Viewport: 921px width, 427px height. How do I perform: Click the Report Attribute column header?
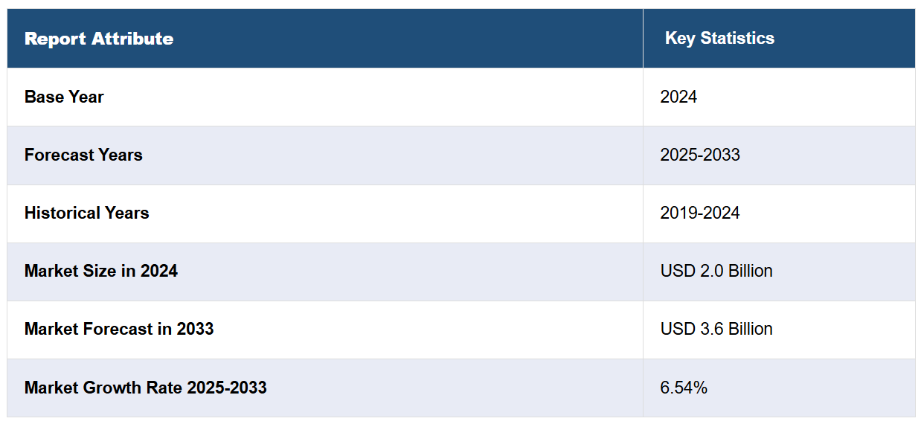click(99, 39)
